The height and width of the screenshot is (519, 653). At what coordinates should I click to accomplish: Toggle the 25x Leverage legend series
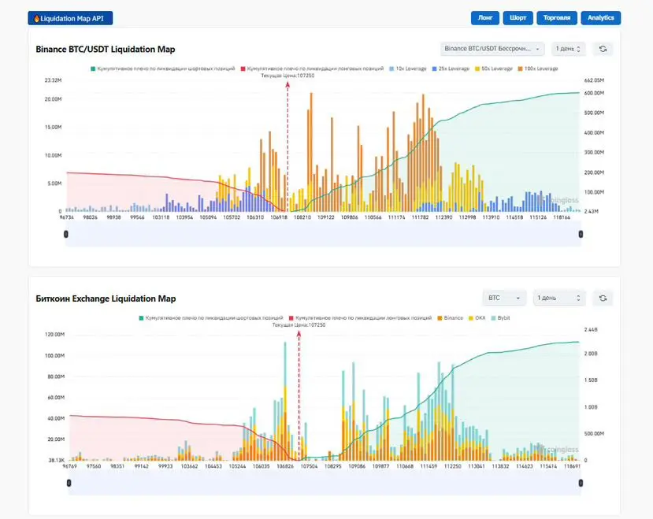(x=451, y=69)
